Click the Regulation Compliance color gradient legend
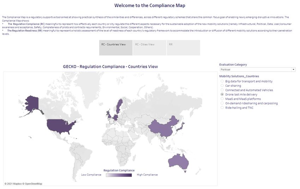The height and width of the screenshot is (189, 300). [x=119, y=175]
